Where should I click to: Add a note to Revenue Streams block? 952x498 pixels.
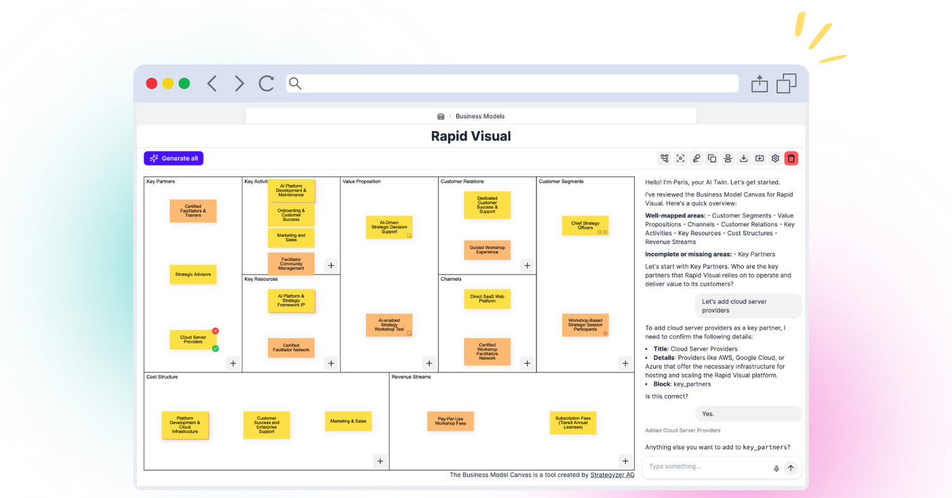point(625,461)
